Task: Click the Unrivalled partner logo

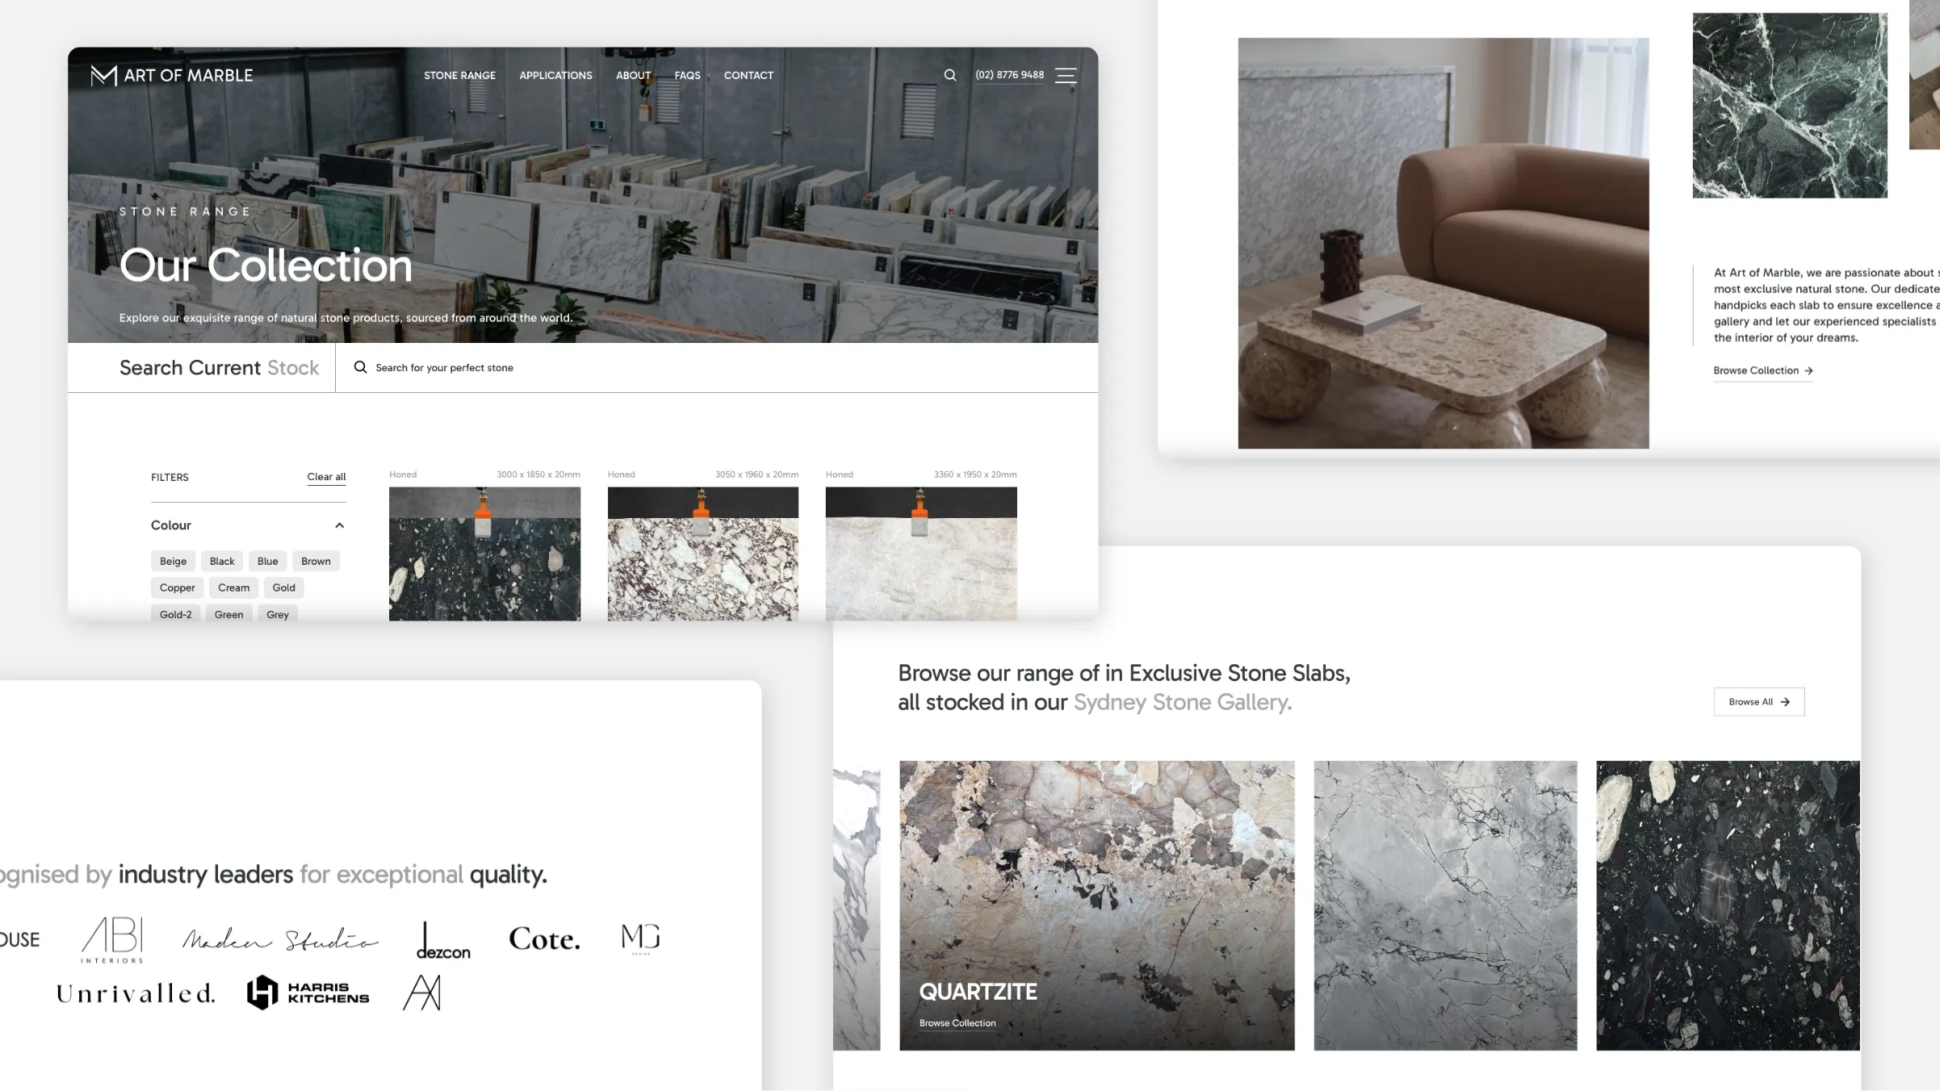Action: coord(136,993)
